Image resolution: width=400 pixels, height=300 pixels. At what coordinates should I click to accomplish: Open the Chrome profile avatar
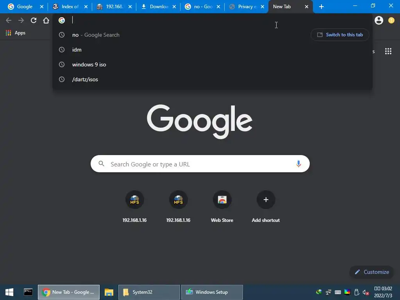tap(379, 20)
